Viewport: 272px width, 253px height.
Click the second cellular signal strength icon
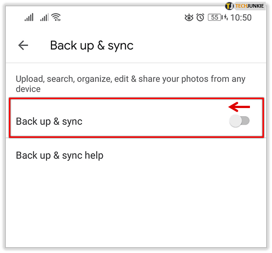click(x=44, y=18)
